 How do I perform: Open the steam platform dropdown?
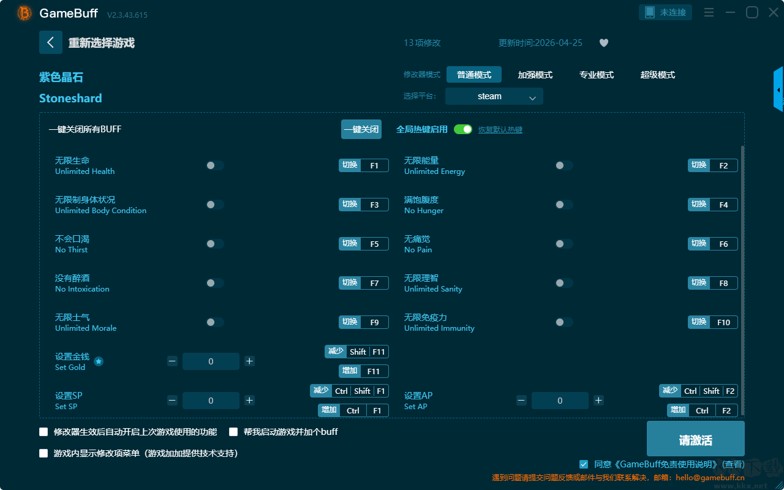[x=494, y=96]
